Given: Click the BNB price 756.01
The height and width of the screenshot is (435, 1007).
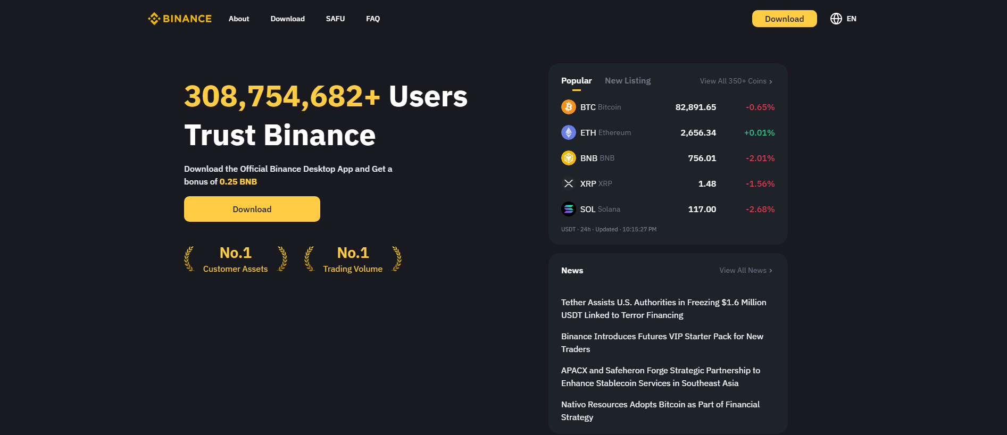Looking at the screenshot, I should [702, 158].
